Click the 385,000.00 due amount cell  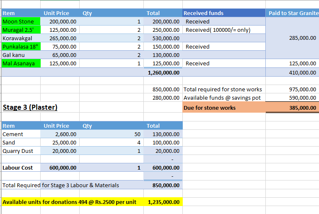coord(293,108)
